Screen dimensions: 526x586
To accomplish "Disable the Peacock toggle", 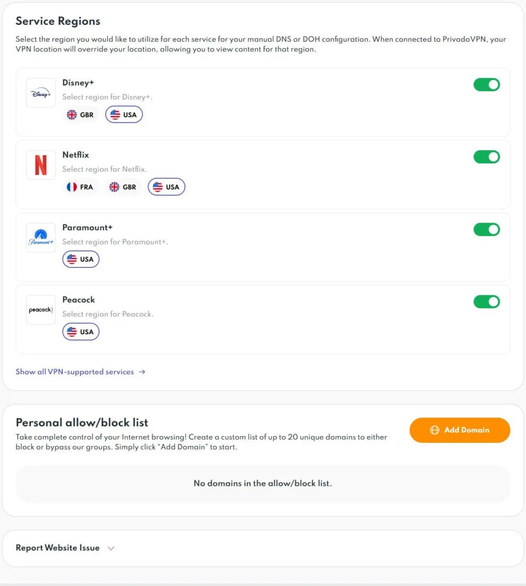I will tap(487, 302).
